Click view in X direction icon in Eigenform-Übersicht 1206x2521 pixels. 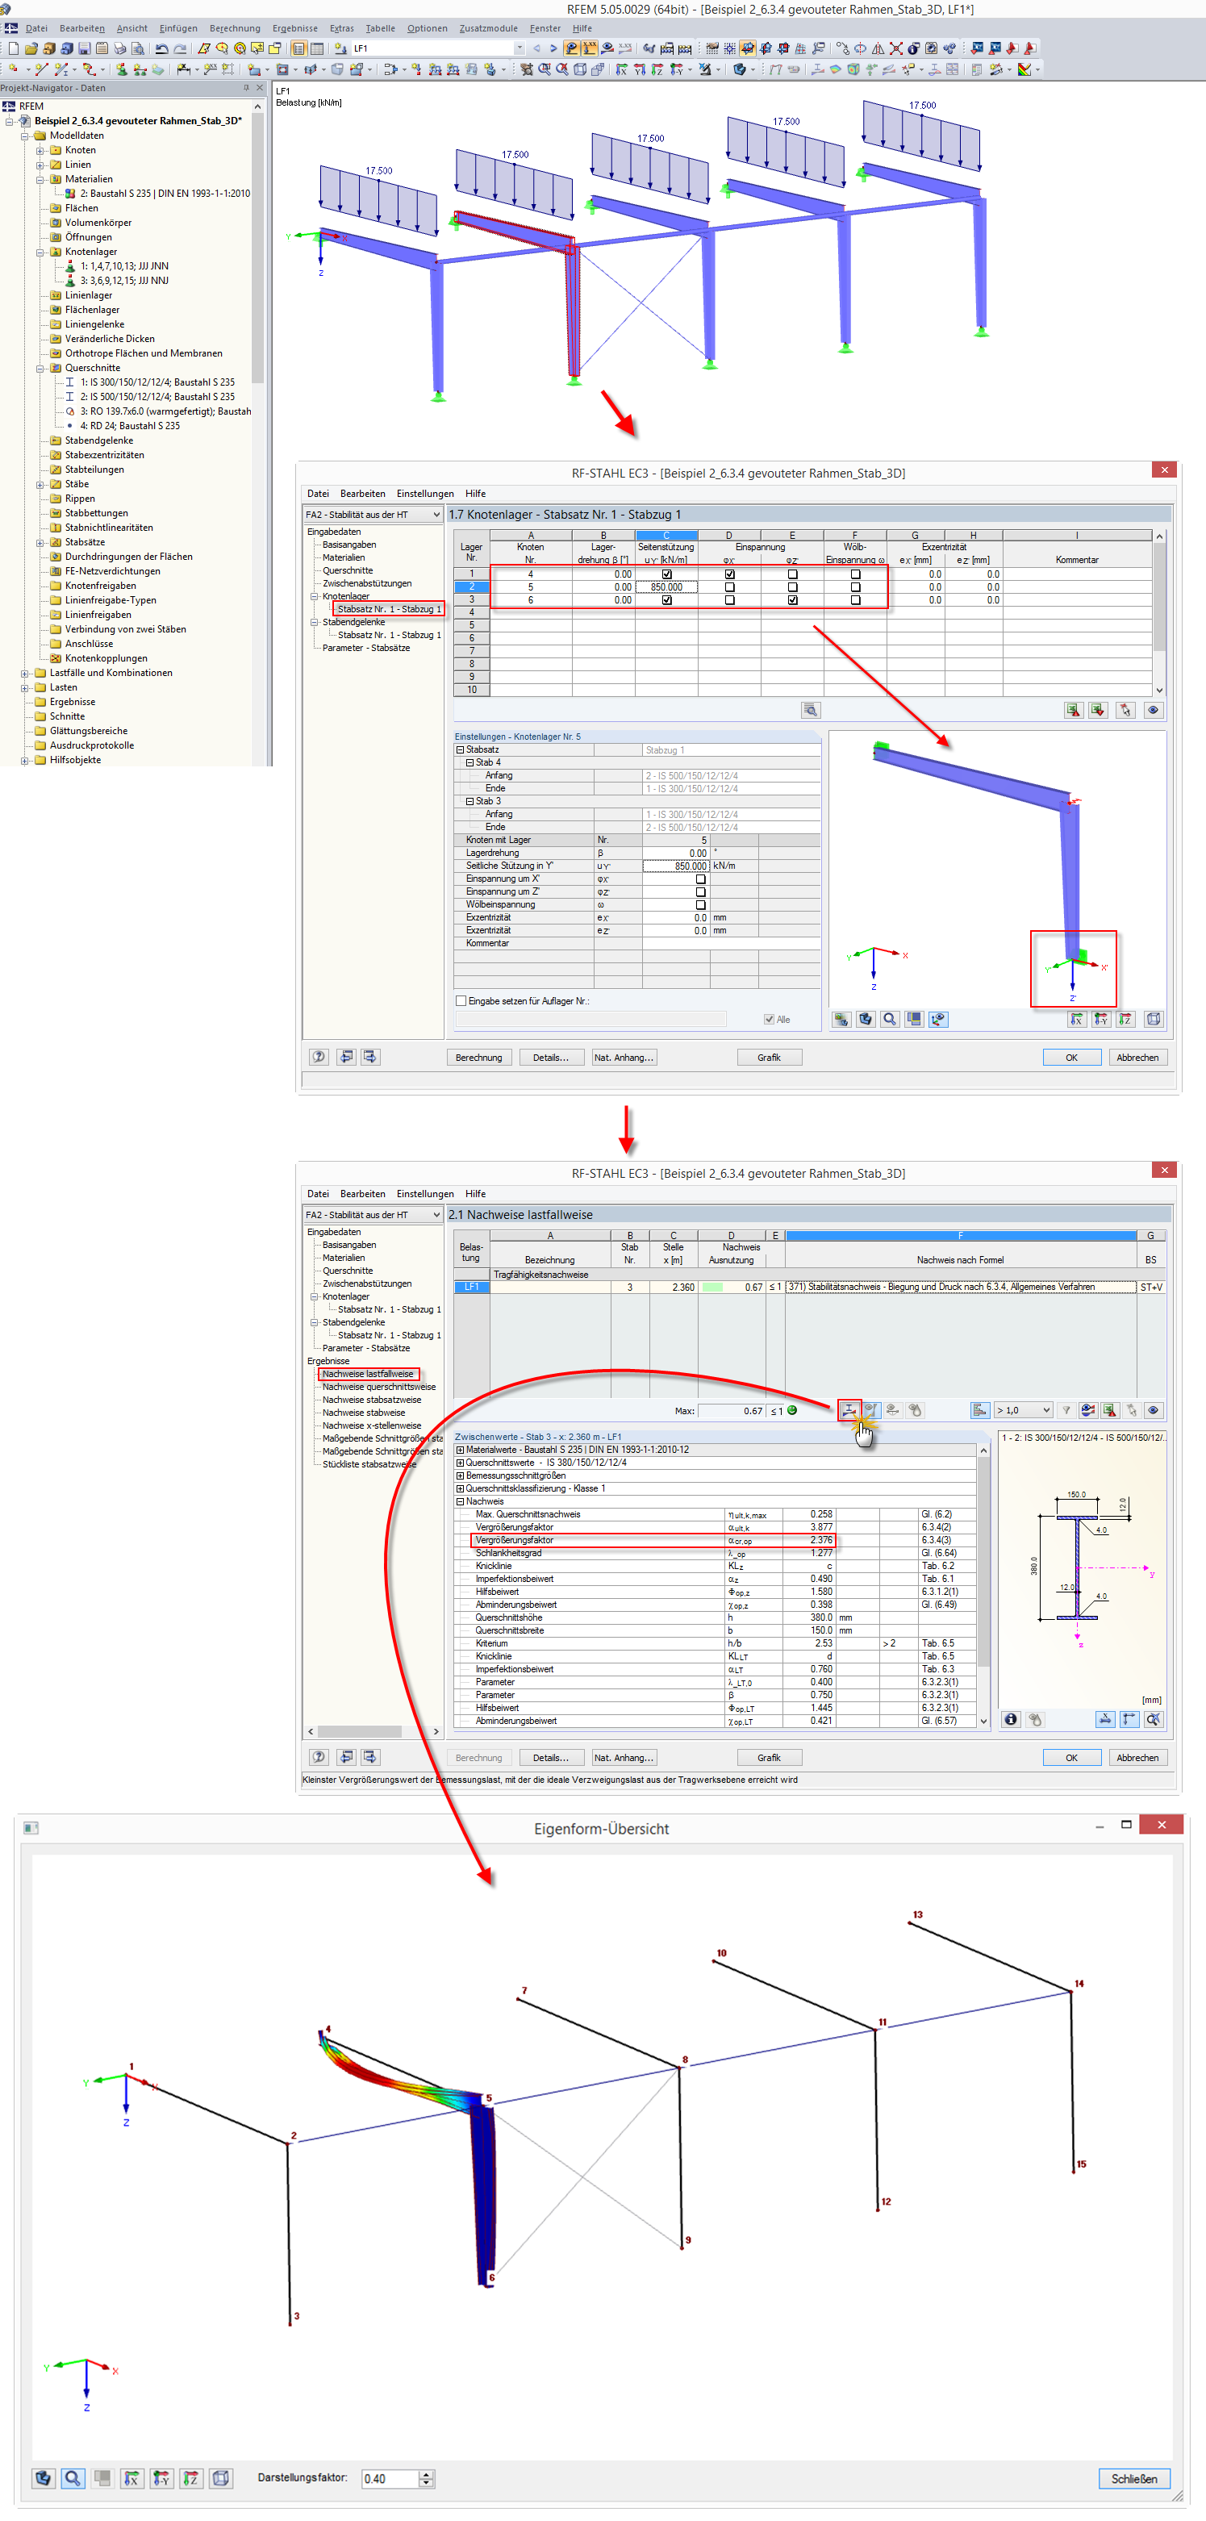click(131, 2478)
